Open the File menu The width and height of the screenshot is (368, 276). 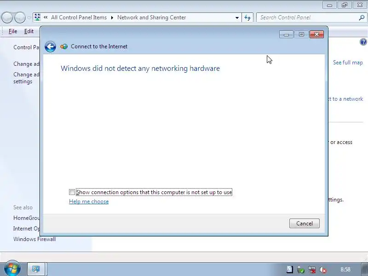click(x=13, y=31)
